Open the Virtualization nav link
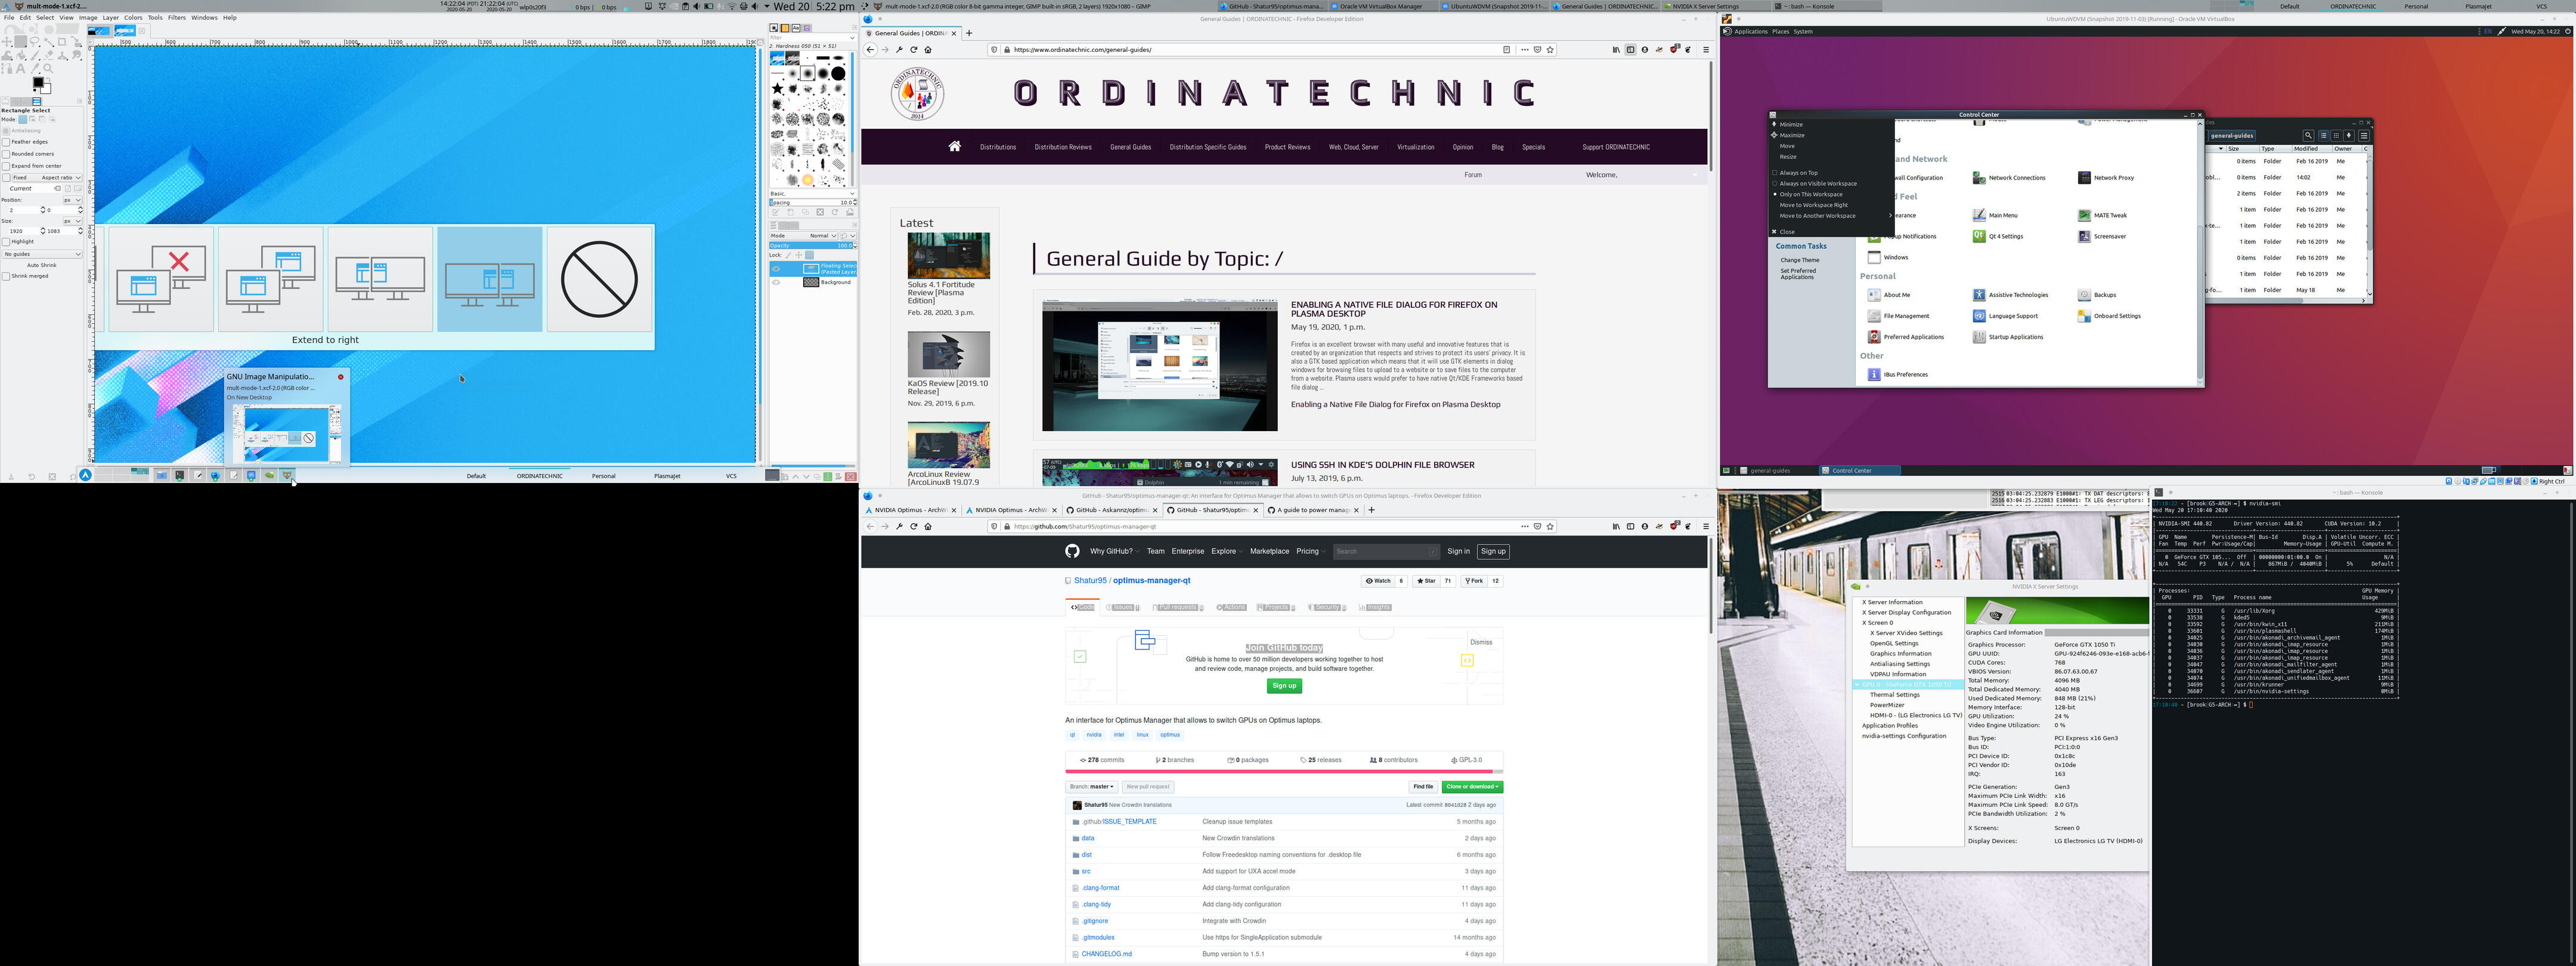The image size is (2576, 966). point(1415,147)
